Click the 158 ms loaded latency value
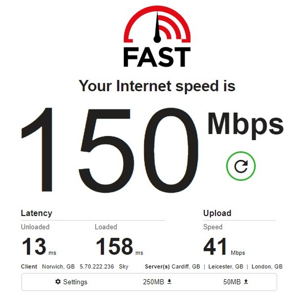Viewport: 299px width, 296px height. [x=119, y=246]
